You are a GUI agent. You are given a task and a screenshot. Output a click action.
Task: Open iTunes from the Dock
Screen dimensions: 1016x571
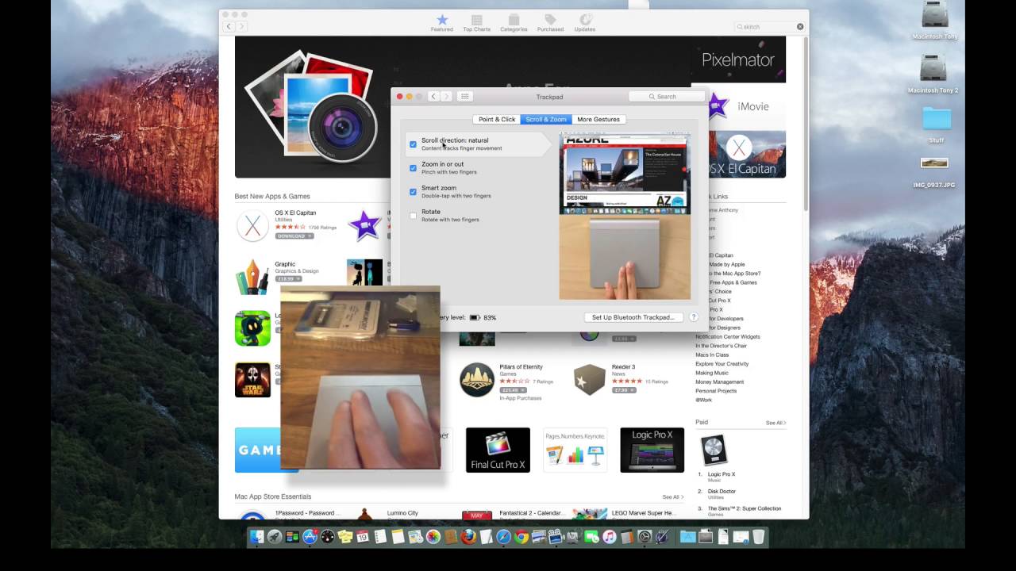pyautogui.click(x=609, y=537)
